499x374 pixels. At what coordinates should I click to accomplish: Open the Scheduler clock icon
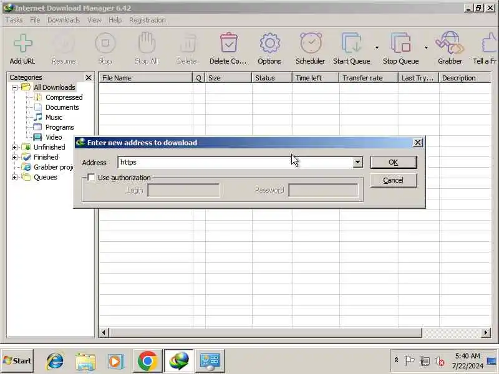point(311,42)
